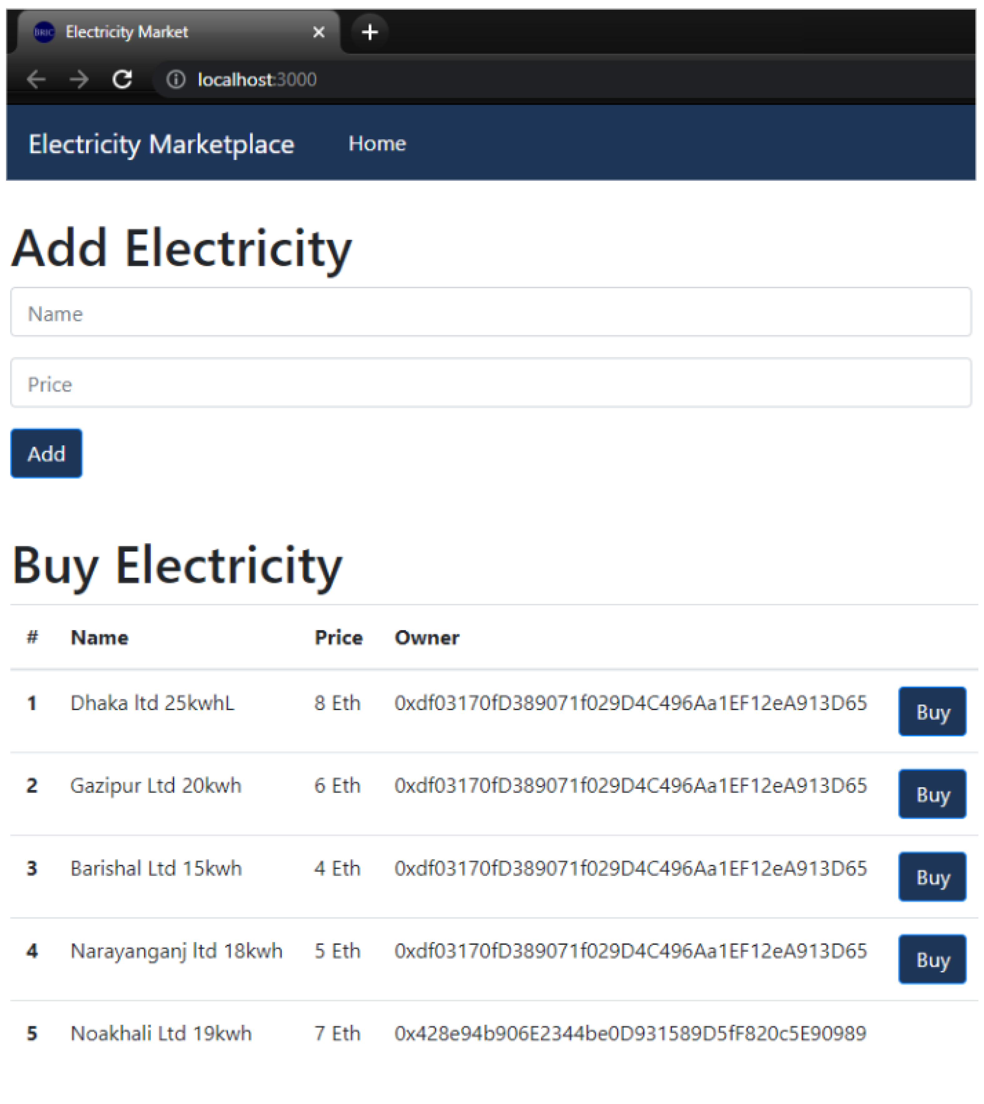Click the Price column header
The height and width of the screenshot is (1104, 984).
pos(338,638)
